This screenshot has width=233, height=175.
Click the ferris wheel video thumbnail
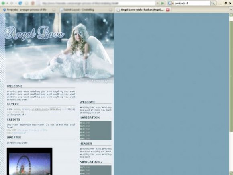point(30,161)
